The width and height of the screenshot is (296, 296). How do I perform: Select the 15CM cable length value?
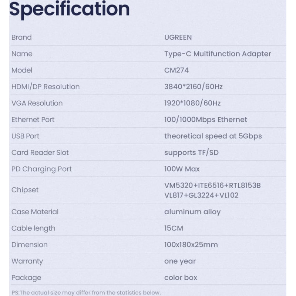174,228
